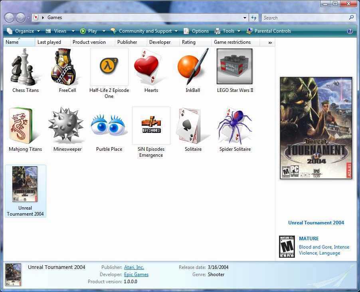Image resolution: width=360 pixels, height=292 pixels.
Task: Open Parental Controls
Action: tap(269, 31)
